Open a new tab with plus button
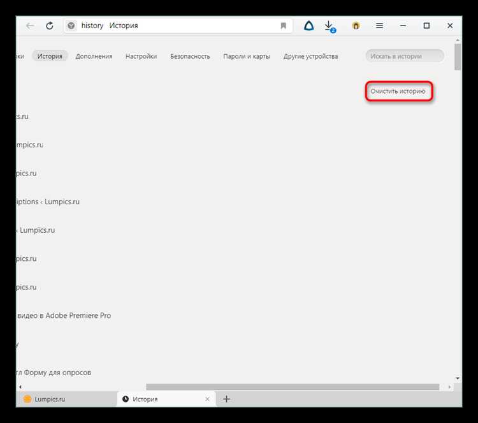The image size is (478, 423). (226, 399)
